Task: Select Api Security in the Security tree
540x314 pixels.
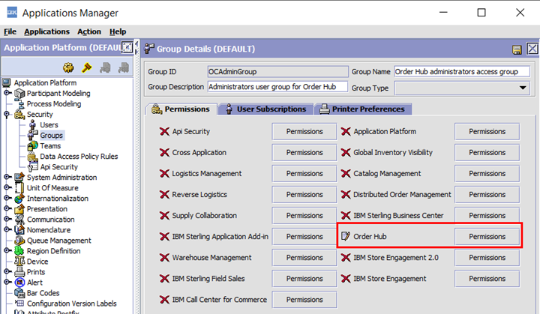Action: (x=59, y=167)
